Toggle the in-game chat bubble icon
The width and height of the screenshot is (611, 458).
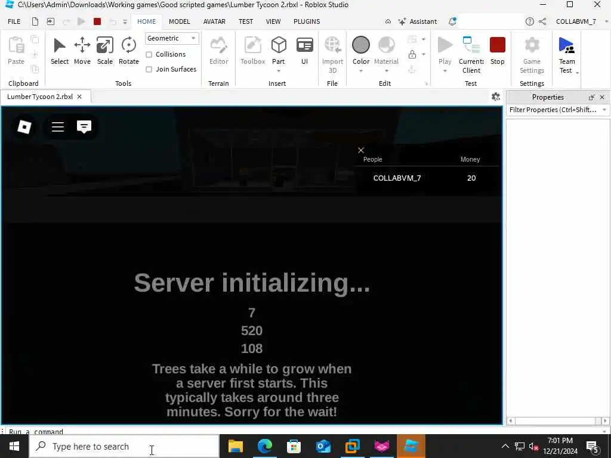click(x=84, y=127)
